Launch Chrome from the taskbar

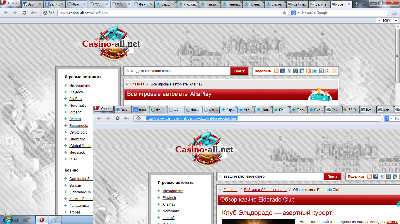pyautogui.click(x=28, y=220)
